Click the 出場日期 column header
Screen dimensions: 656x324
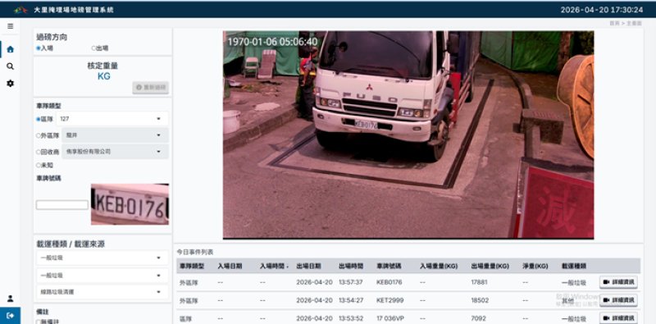pyautogui.click(x=309, y=267)
